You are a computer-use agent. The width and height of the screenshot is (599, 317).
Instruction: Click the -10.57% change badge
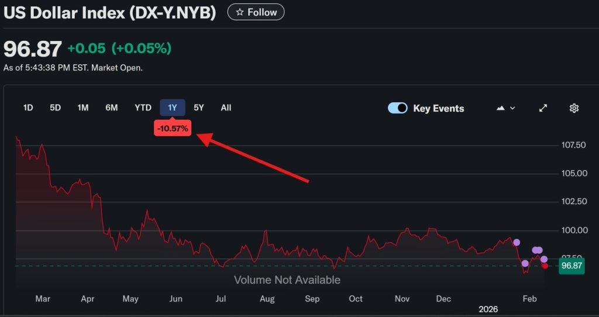click(173, 128)
